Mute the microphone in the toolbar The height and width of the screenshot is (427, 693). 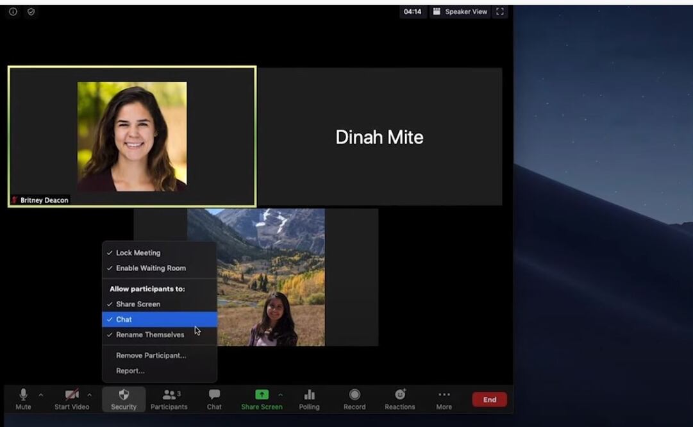click(23, 395)
